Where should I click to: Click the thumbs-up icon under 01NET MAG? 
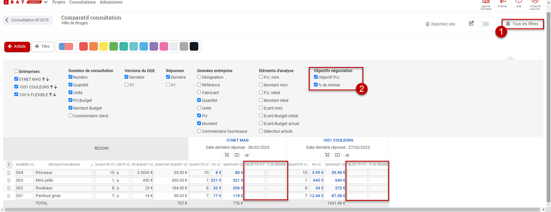(x=247, y=155)
